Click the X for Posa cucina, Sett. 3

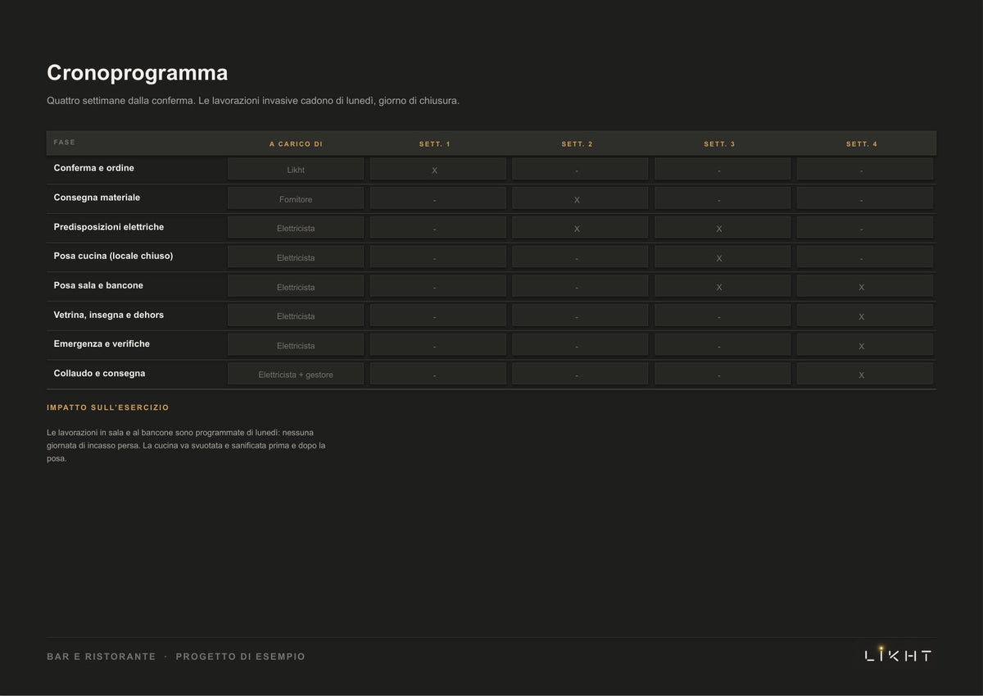click(x=719, y=258)
